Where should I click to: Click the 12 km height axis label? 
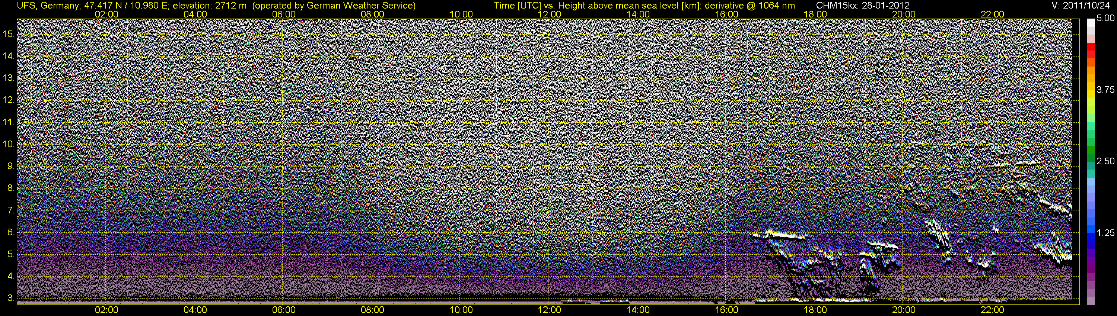pos(9,100)
